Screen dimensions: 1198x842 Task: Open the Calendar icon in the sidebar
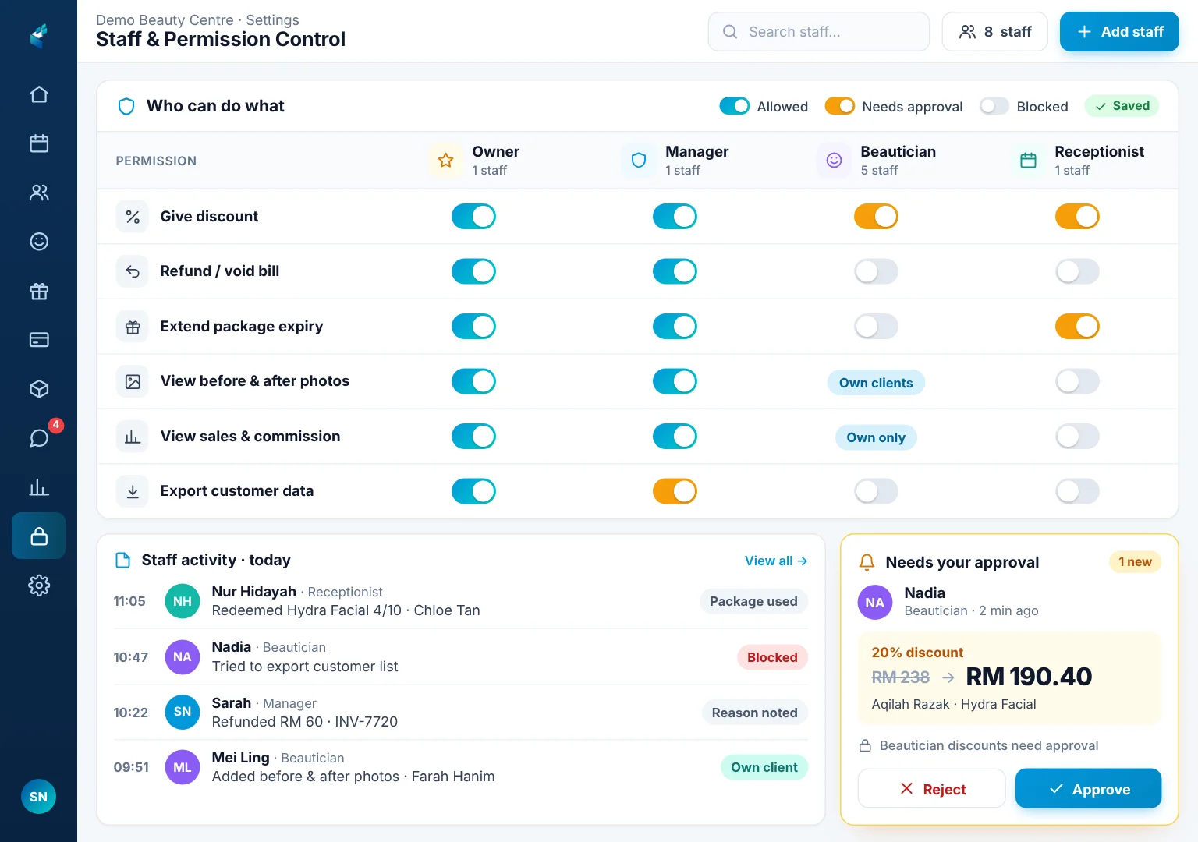[x=39, y=143]
